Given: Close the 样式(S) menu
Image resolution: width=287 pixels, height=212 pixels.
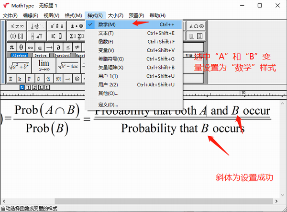Looking at the screenshot, I should pos(95,15).
